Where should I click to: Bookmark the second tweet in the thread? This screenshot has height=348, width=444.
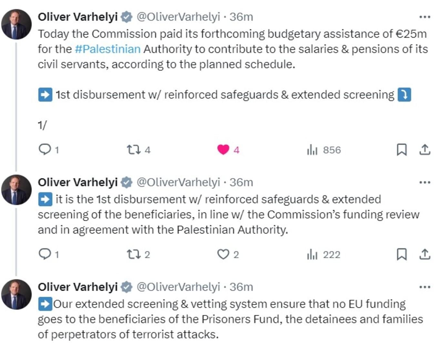(x=401, y=255)
